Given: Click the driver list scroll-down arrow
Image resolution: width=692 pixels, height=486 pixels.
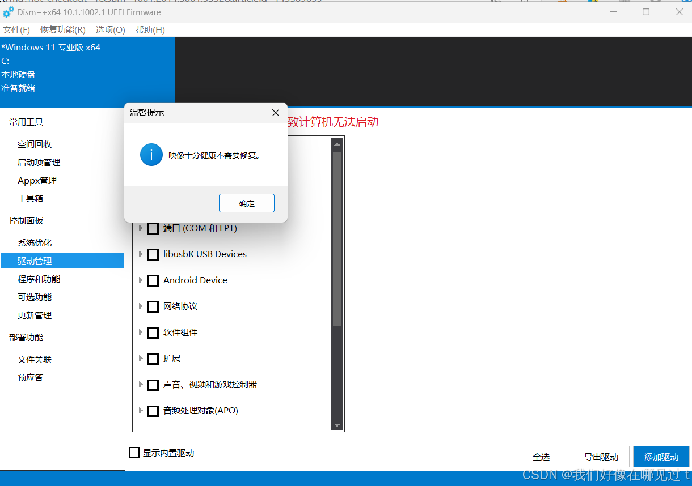Looking at the screenshot, I should pyautogui.click(x=337, y=425).
